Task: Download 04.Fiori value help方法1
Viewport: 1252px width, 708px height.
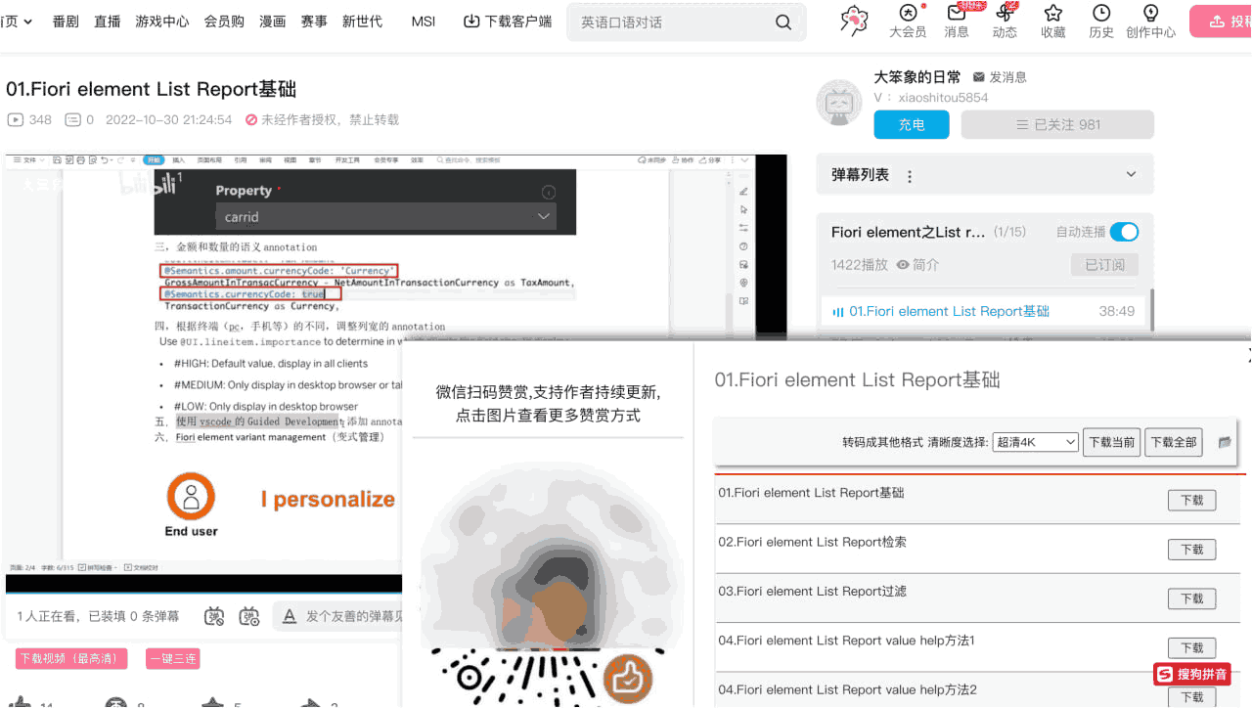Action: pyautogui.click(x=1191, y=647)
